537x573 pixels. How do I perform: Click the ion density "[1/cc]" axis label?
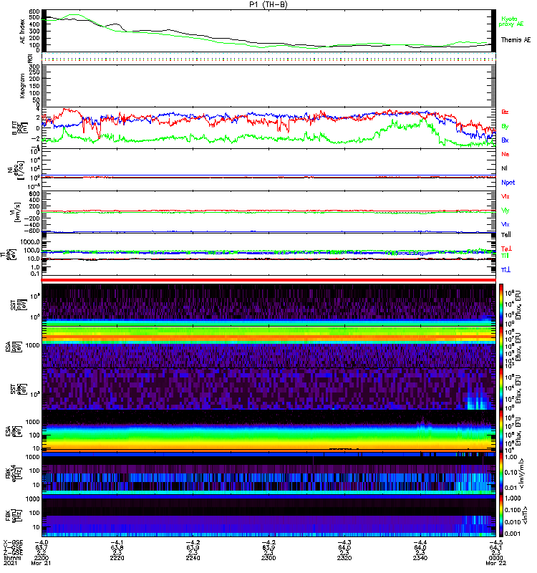(x=21, y=170)
